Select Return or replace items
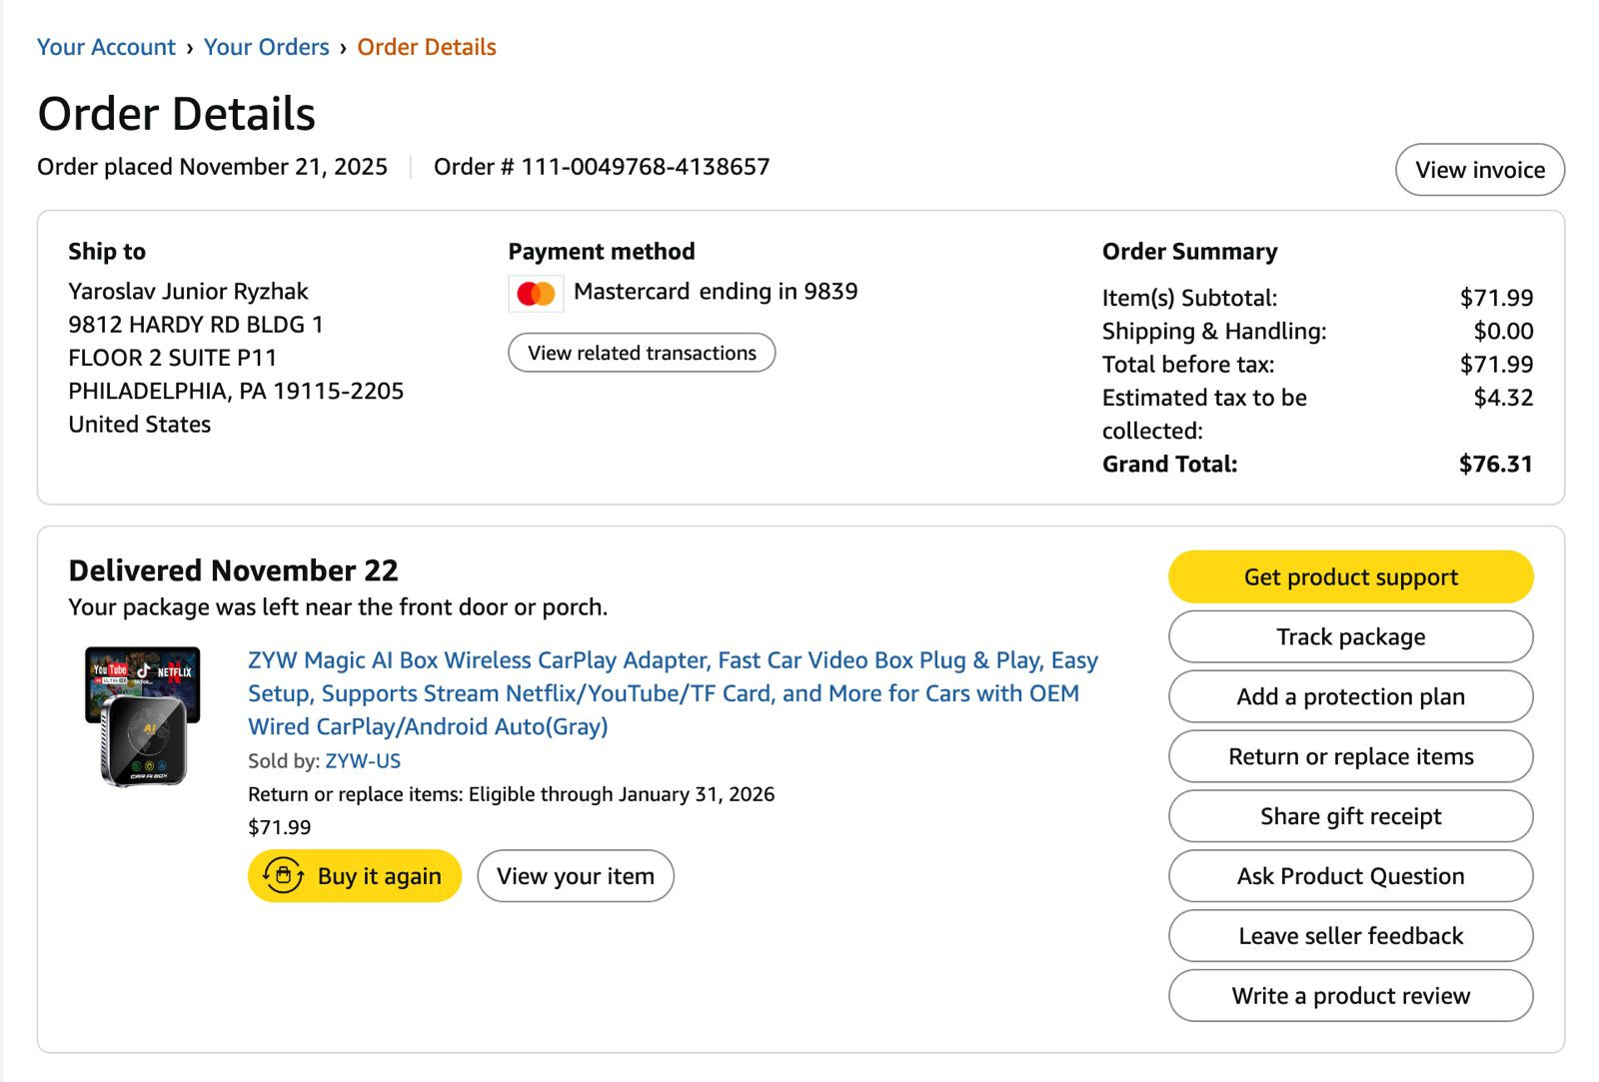This screenshot has width=1599, height=1082. (1351, 756)
